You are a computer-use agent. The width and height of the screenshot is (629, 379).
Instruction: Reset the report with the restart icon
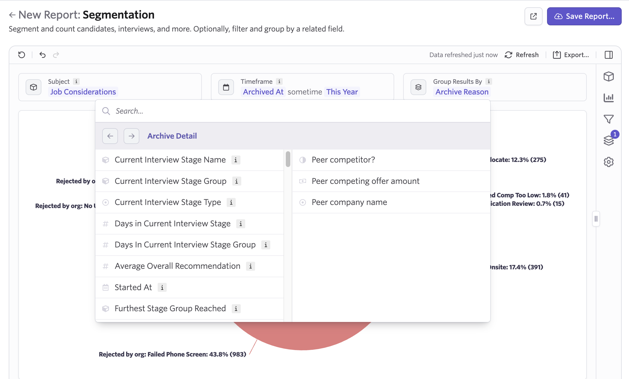click(x=22, y=55)
